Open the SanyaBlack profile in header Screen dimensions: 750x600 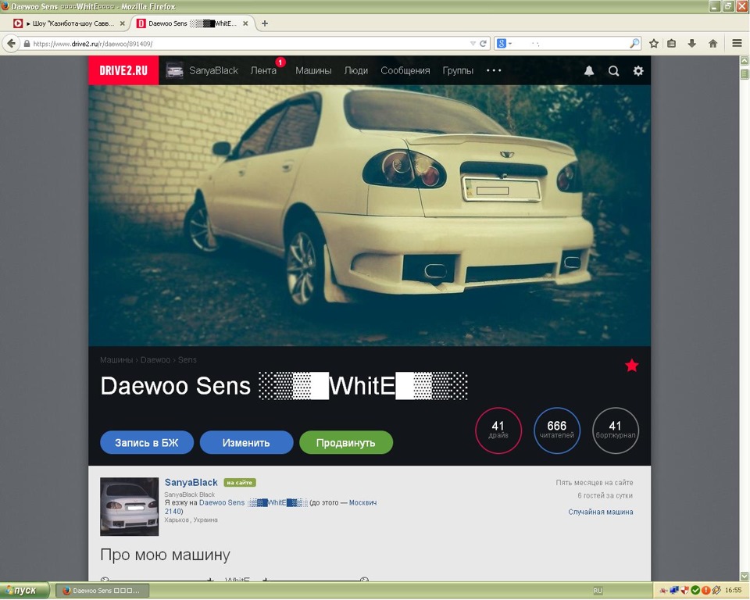[213, 70]
